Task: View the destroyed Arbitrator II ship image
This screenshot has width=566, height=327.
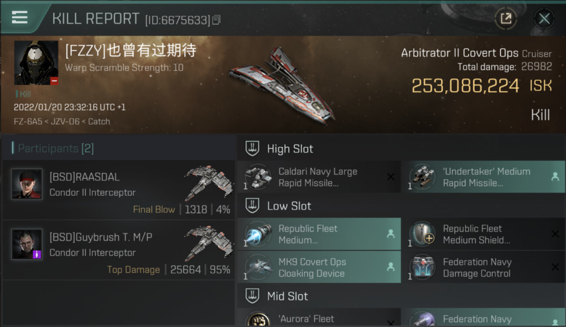Action: click(282, 85)
